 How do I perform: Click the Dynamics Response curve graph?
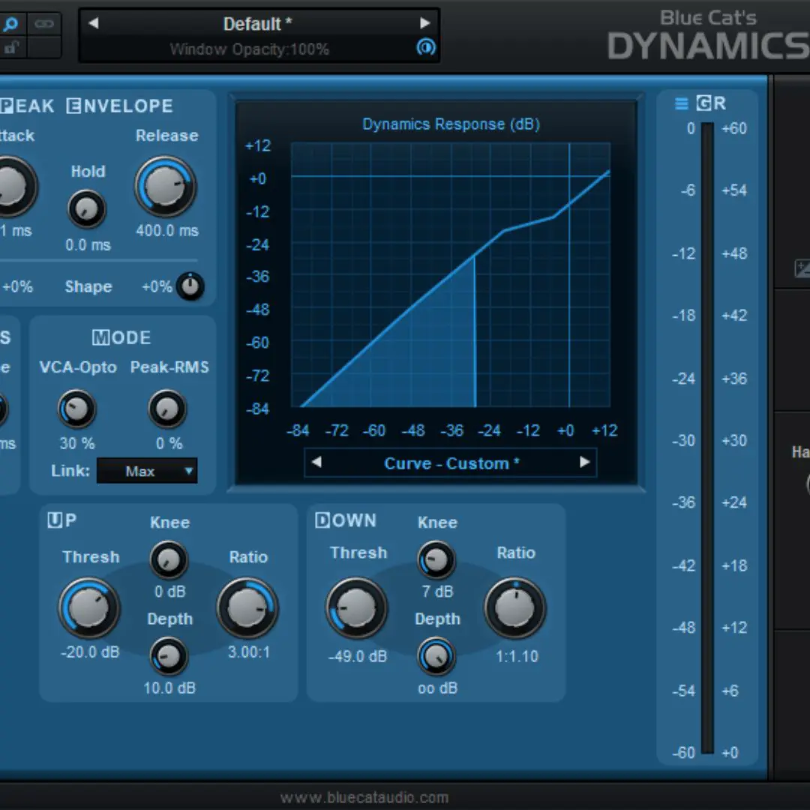click(451, 275)
